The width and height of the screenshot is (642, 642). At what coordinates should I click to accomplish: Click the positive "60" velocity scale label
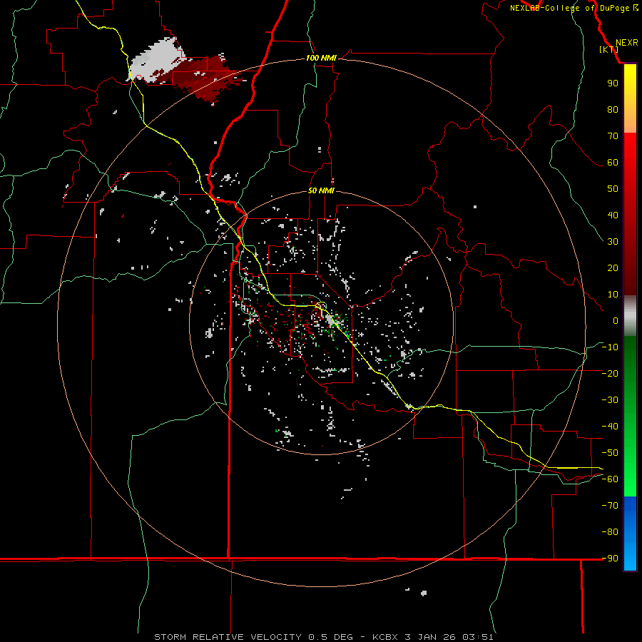coord(613,162)
